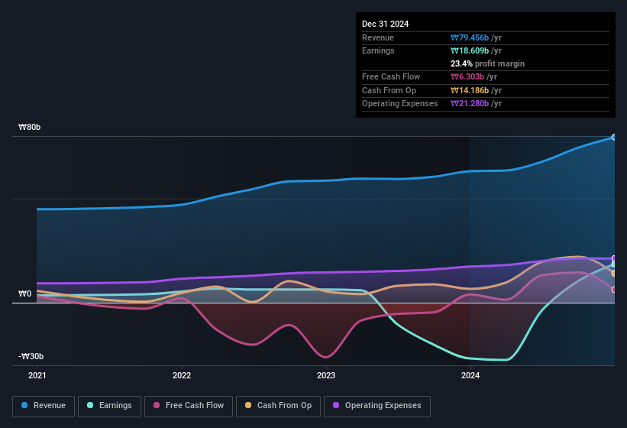The image size is (627, 428).
Task: Click the Dec 31 2024 tooltip date
Action: tap(385, 24)
